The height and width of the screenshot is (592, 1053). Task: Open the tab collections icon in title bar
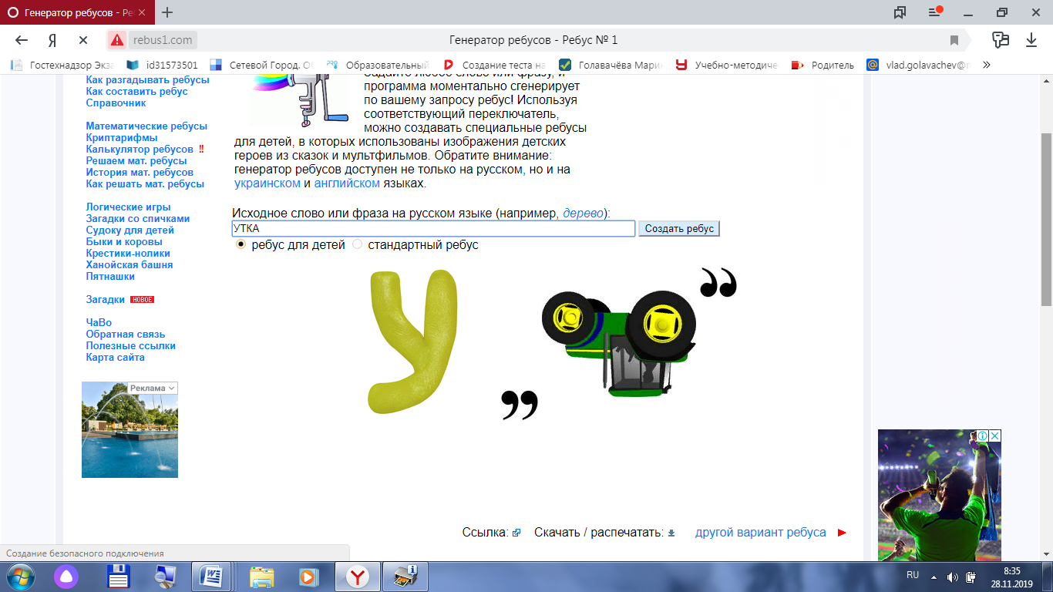900,12
